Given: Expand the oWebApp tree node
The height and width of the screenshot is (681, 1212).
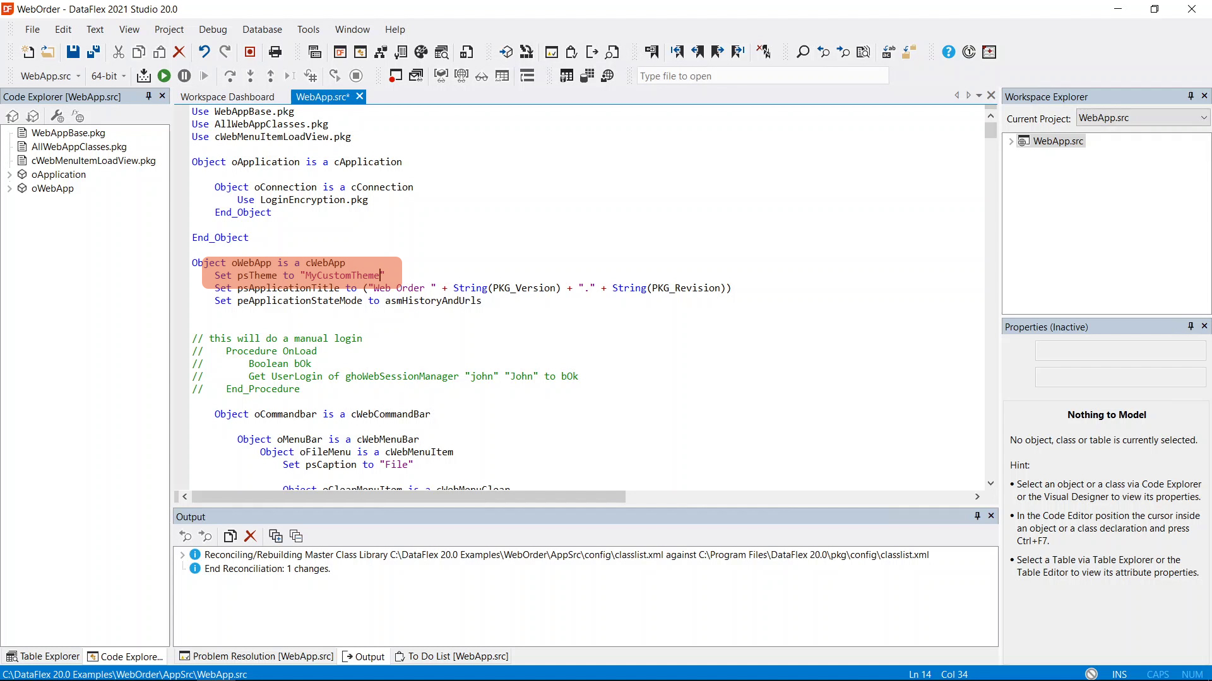Looking at the screenshot, I should coord(9,189).
